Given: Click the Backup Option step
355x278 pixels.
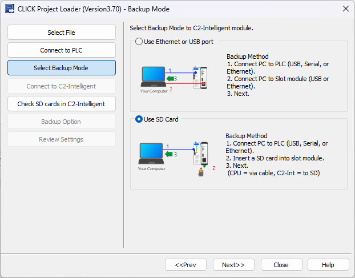Looking at the screenshot, I should pos(62,122).
